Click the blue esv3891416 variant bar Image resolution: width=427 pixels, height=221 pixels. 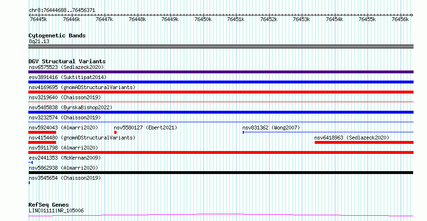coord(221,82)
